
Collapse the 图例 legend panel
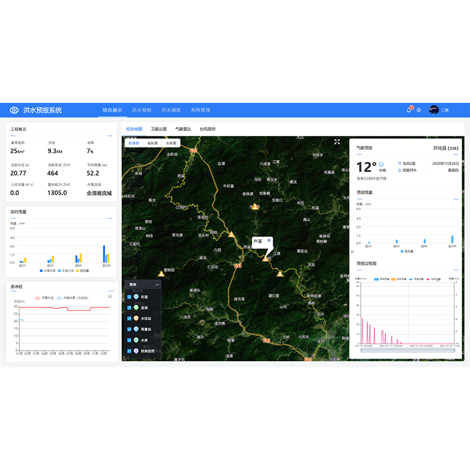pyautogui.click(x=157, y=284)
